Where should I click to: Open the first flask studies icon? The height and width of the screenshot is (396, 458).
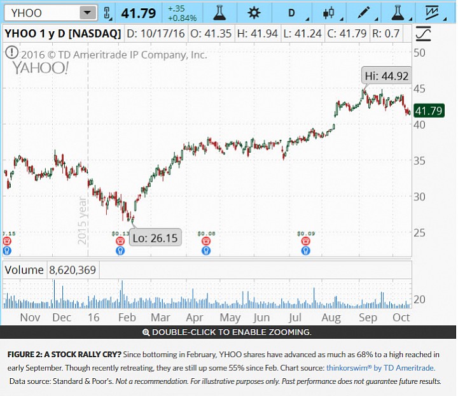[x=219, y=13]
